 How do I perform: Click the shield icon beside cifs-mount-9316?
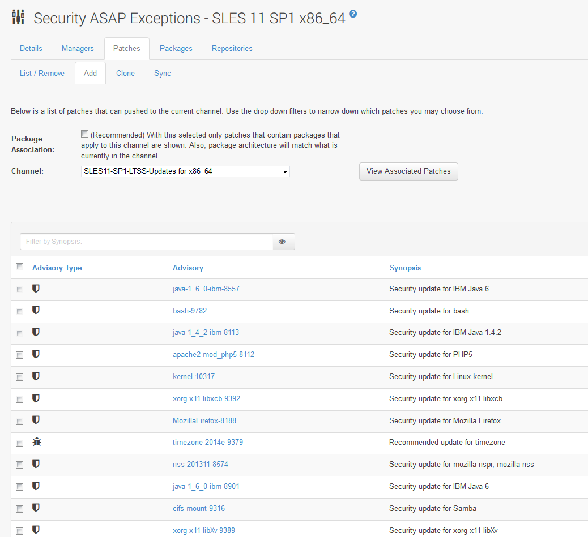pyautogui.click(x=36, y=508)
